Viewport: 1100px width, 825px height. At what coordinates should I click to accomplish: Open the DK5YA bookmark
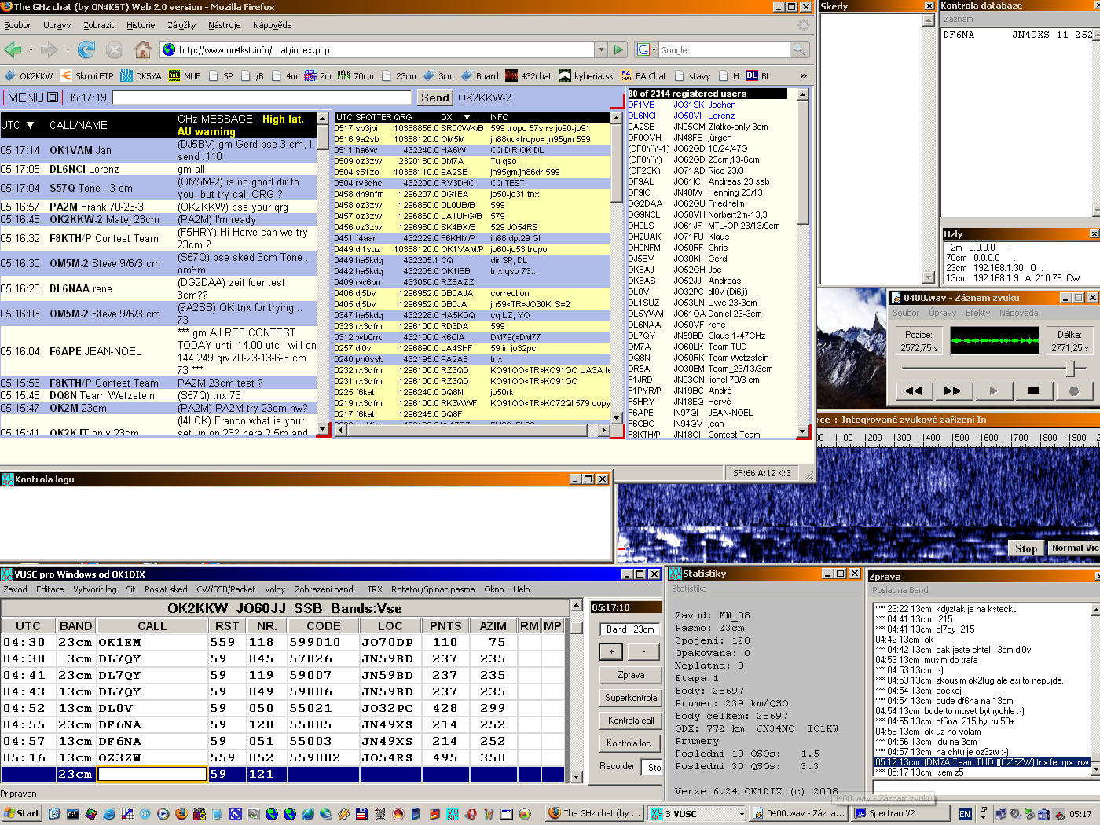[x=141, y=76]
